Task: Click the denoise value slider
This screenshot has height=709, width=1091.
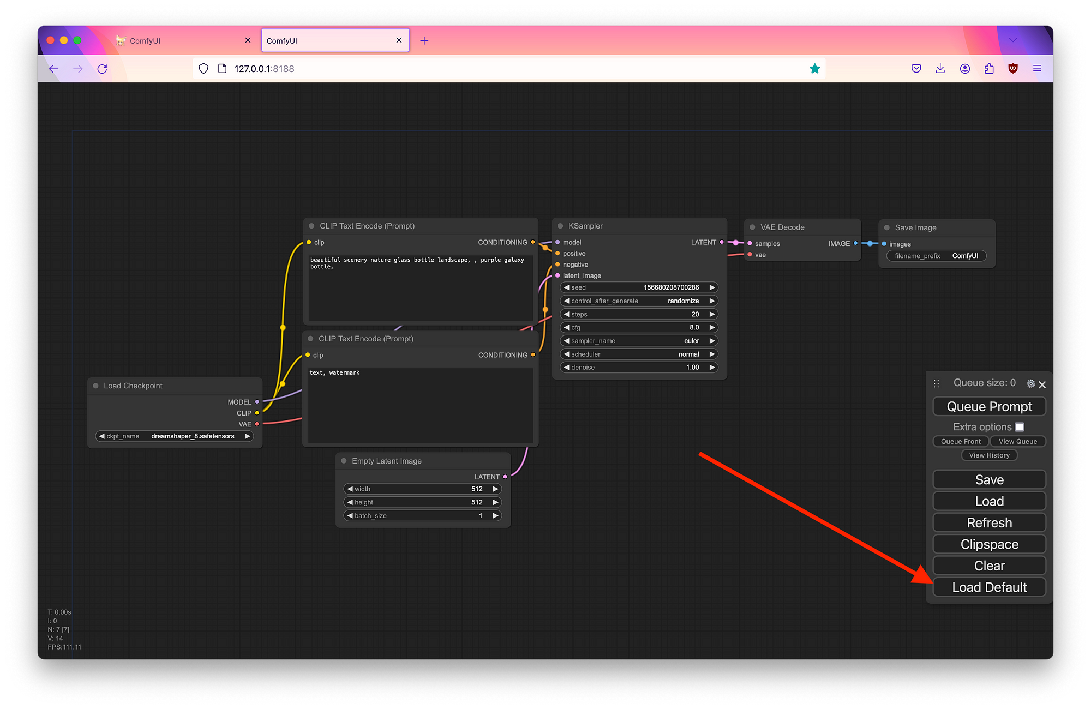Action: click(639, 368)
